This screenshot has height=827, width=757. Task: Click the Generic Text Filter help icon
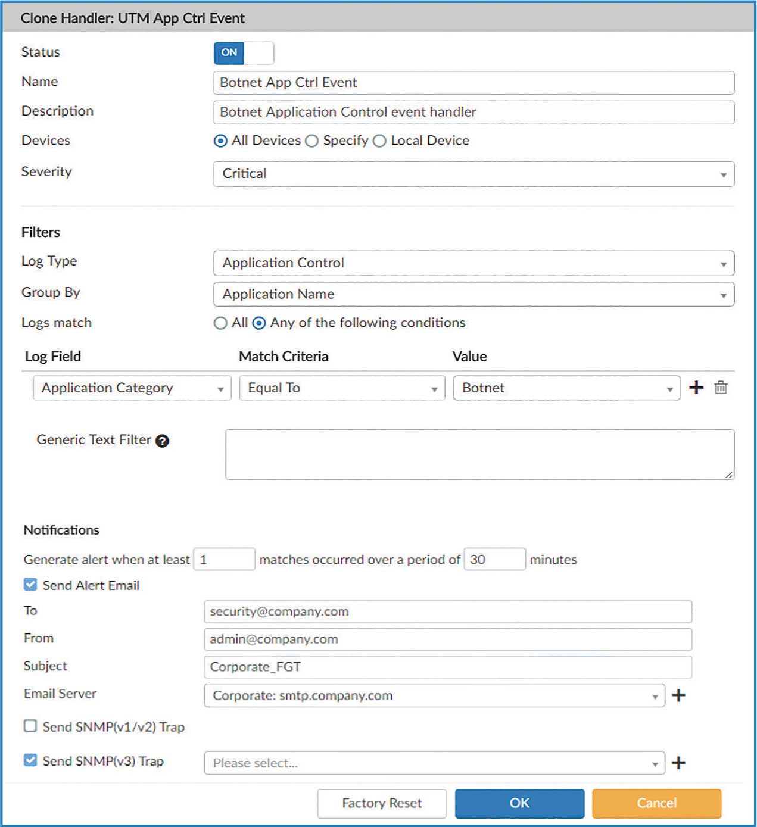point(162,441)
